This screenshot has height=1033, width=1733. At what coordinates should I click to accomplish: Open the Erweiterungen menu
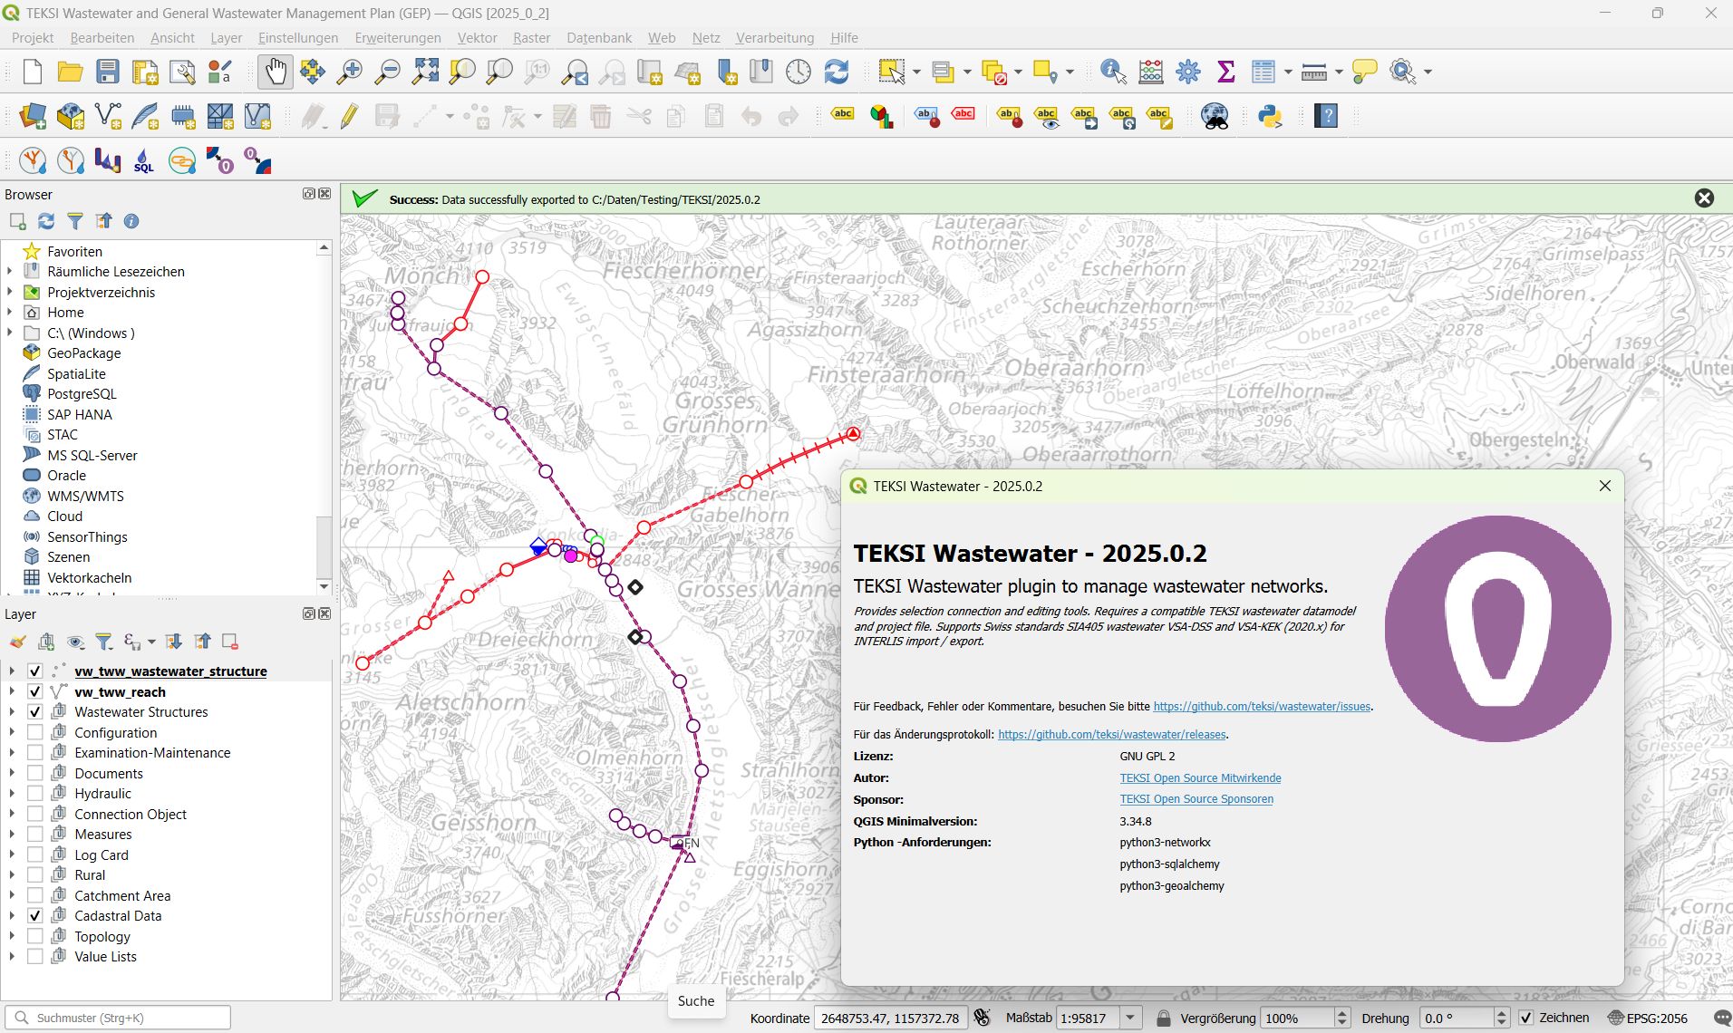(397, 37)
